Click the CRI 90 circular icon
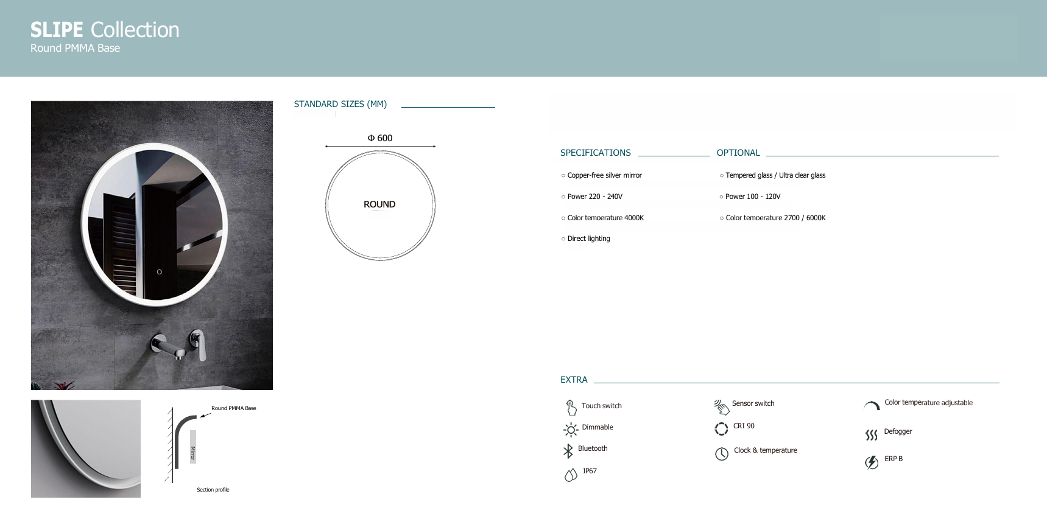Viewport: 1047px width, 522px height. click(721, 429)
